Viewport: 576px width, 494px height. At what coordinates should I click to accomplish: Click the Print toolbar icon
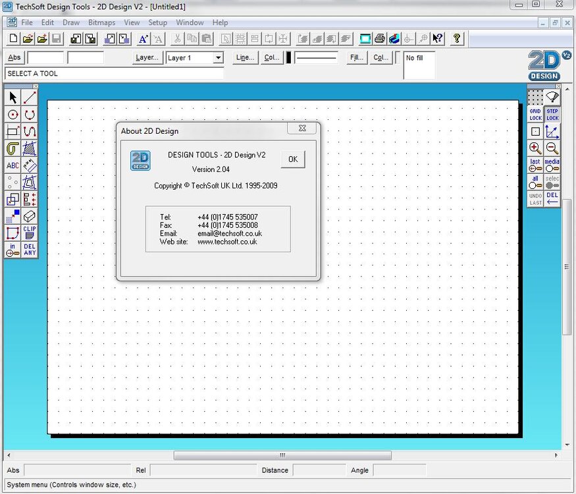coord(380,39)
